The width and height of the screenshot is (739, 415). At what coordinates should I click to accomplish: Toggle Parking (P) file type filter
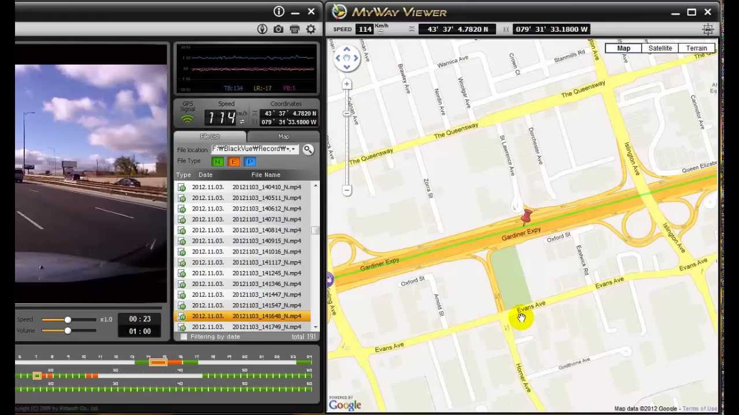250,162
